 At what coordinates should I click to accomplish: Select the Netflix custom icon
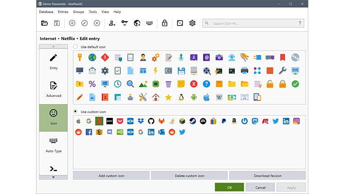pos(99,121)
